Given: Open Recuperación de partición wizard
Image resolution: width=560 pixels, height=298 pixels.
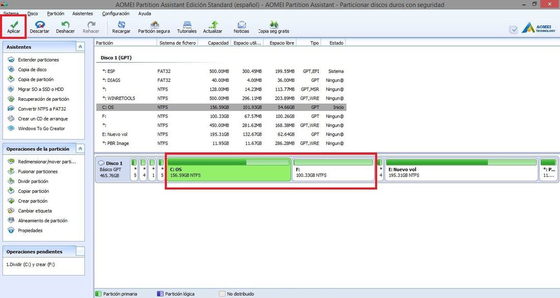Looking at the screenshot, I should point(43,99).
